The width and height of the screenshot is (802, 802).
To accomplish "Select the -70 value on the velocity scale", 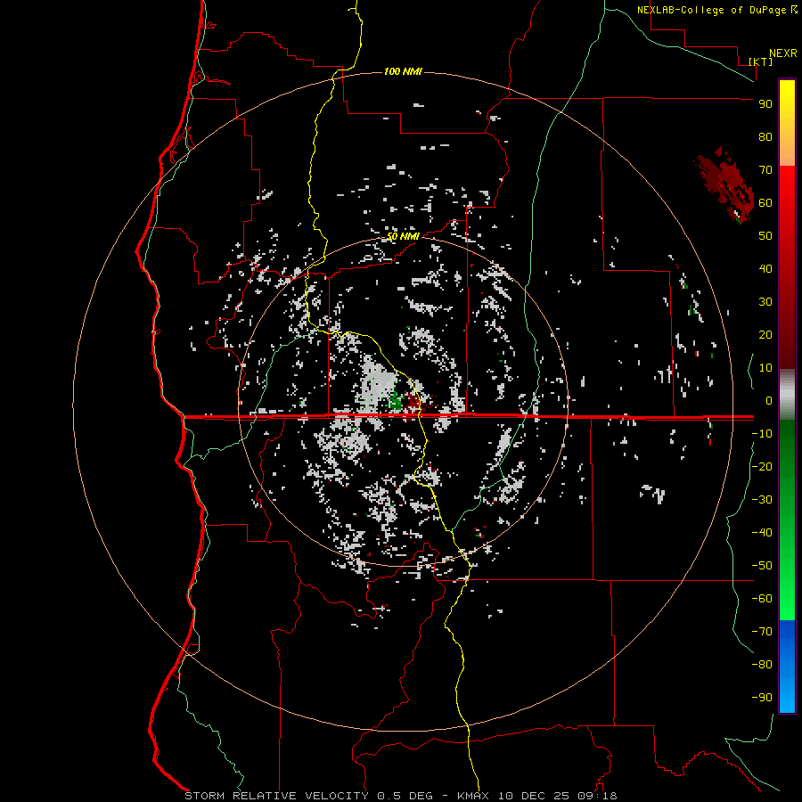I will [762, 632].
